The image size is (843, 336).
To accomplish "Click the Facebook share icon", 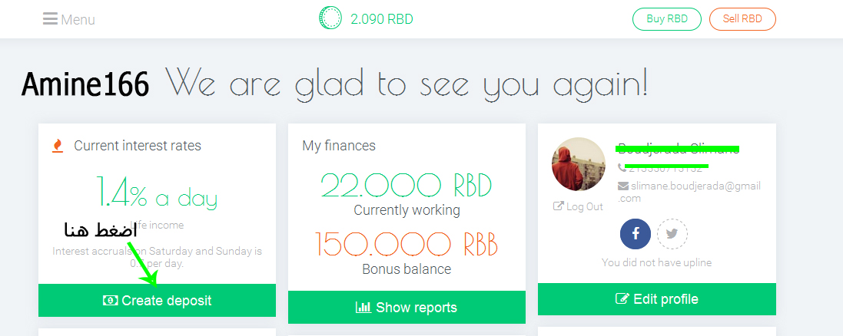I will coord(636,233).
